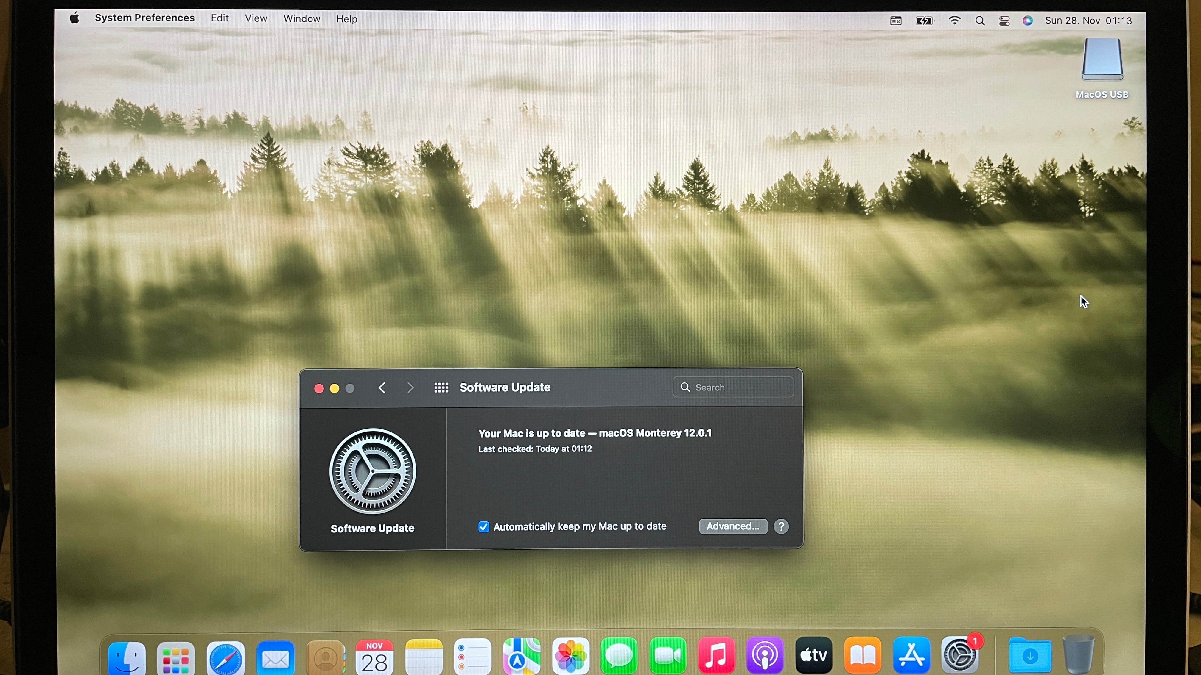The image size is (1201, 675).
Task: Click the Wi-Fi status icon
Action: click(x=954, y=21)
